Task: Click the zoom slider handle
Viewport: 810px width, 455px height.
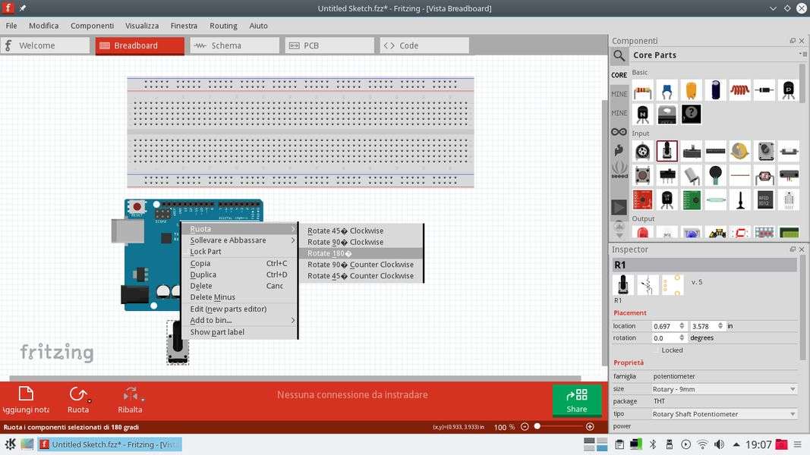Action: 537,427
